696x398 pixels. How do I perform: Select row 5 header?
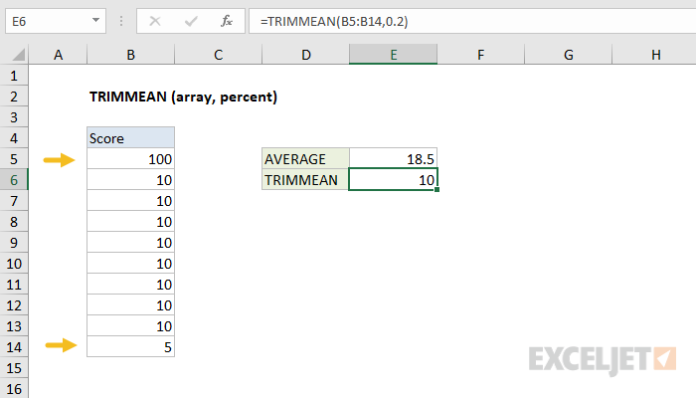(x=14, y=159)
